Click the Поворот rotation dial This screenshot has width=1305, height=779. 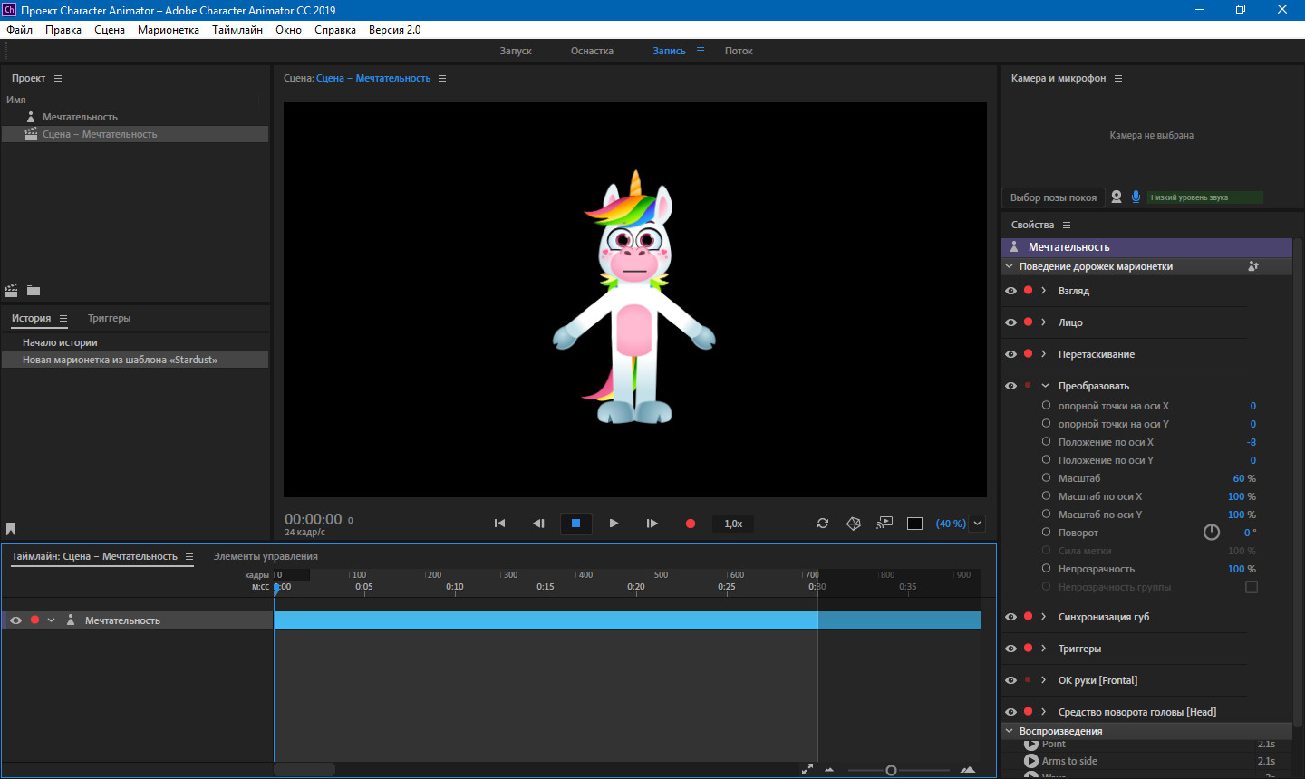click(1212, 533)
